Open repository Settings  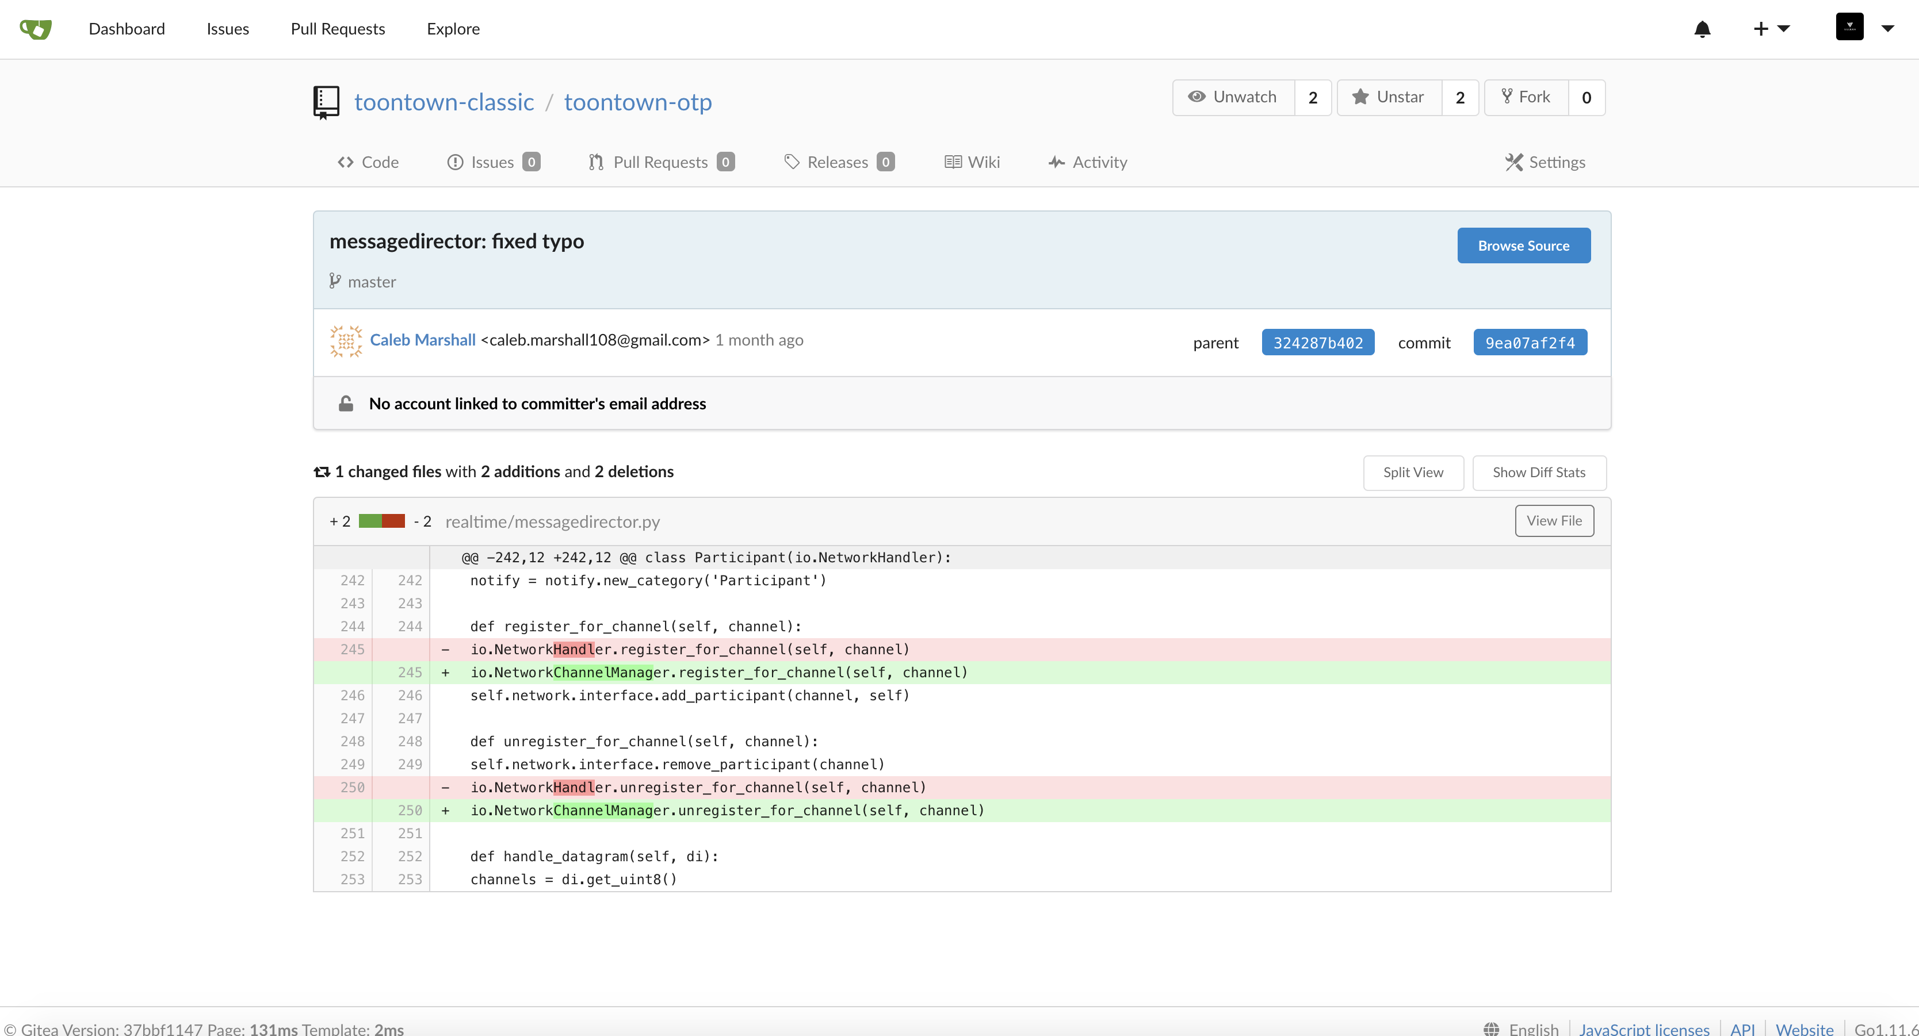(x=1545, y=162)
